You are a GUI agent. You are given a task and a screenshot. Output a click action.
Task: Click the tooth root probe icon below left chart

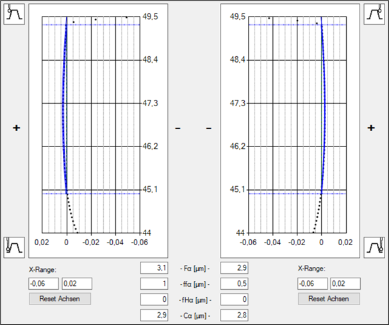pos(13,245)
